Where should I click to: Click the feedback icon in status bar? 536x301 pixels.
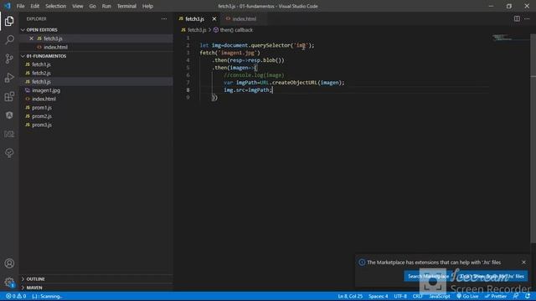(516, 296)
